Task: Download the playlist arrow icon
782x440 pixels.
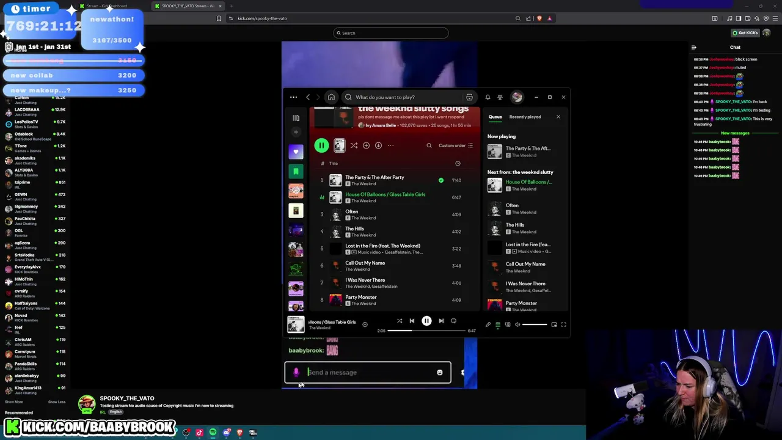Action: pyautogui.click(x=378, y=145)
